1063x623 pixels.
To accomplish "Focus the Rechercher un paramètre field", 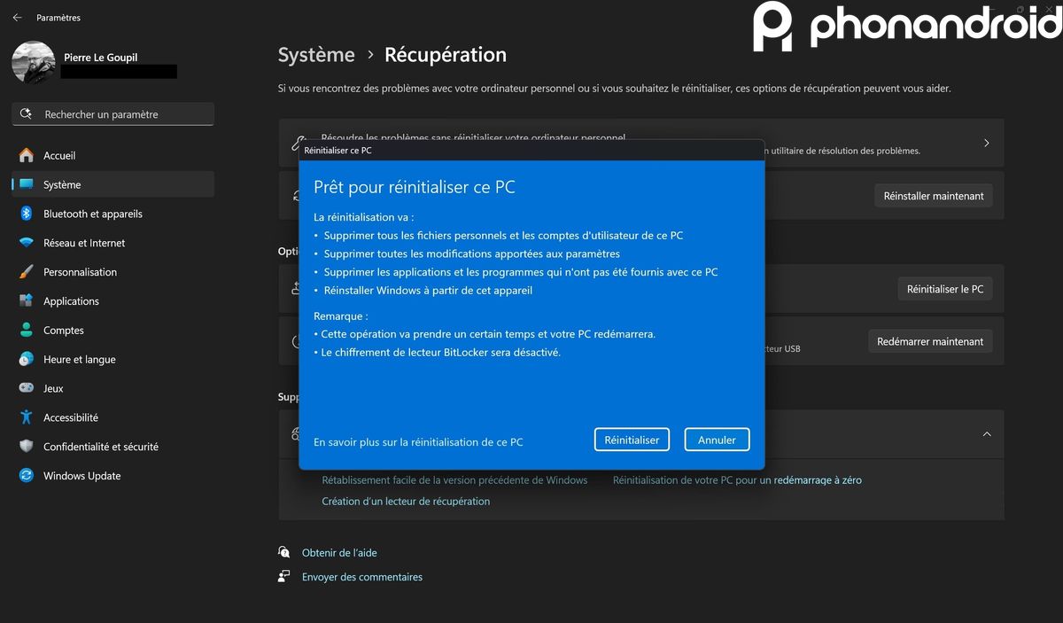I will [113, 114].
